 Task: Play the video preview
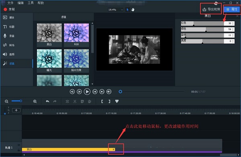[87, 92]
